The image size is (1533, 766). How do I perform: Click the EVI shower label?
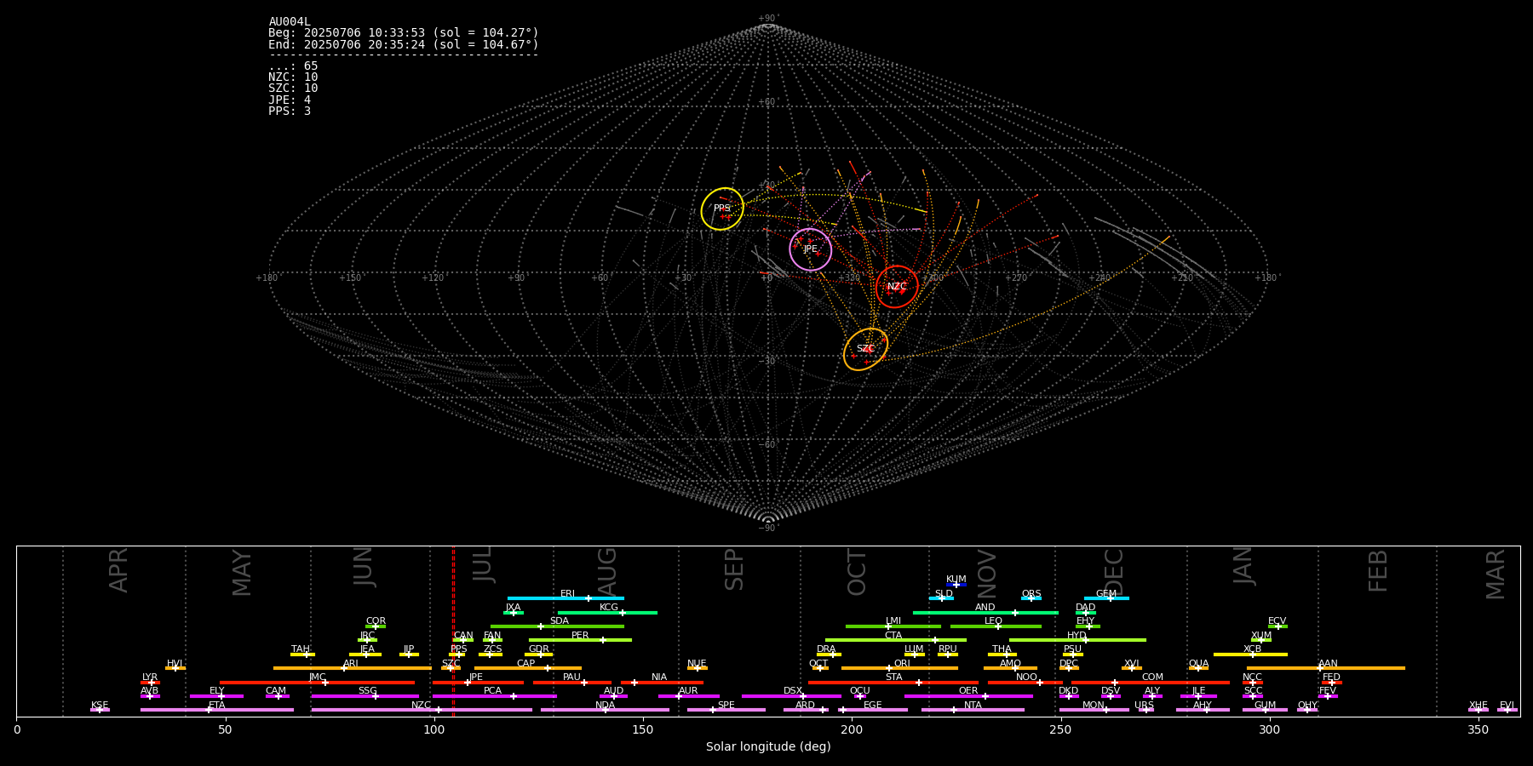pyautogui.click(x=1507, y=706)
